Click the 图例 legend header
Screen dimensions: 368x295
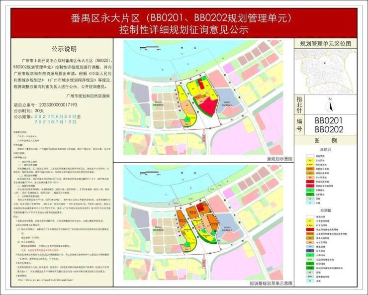click(x=326, y=140)
